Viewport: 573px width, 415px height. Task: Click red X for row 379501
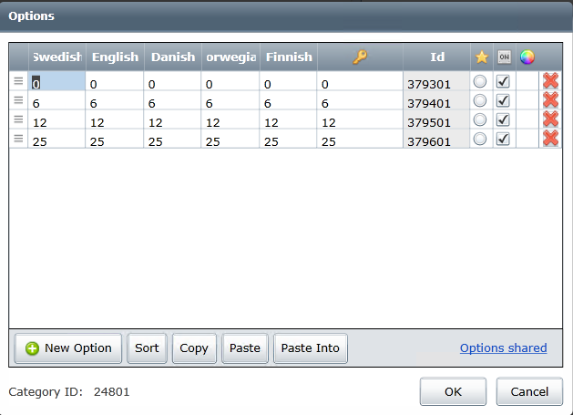point(550,119)
